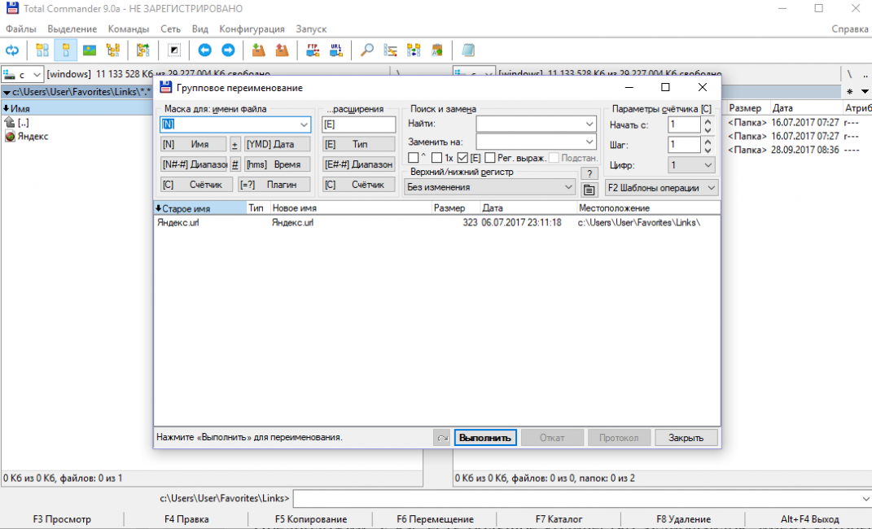Click the pack files icon
Viewport: 872px width, 529px height.
pos(259,50)
